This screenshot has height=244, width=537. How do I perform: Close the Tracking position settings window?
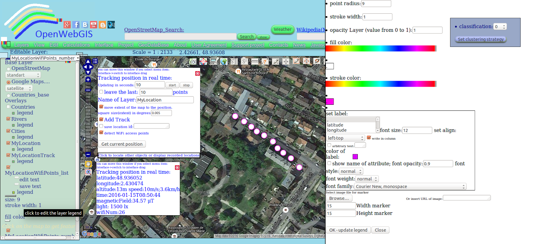tap(197, 73)
